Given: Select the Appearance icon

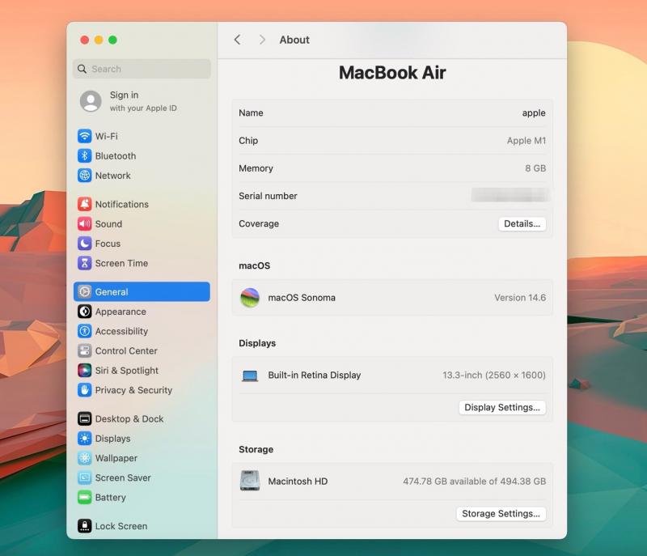Looking at the screenshot, I should click(x=85, y=312).
